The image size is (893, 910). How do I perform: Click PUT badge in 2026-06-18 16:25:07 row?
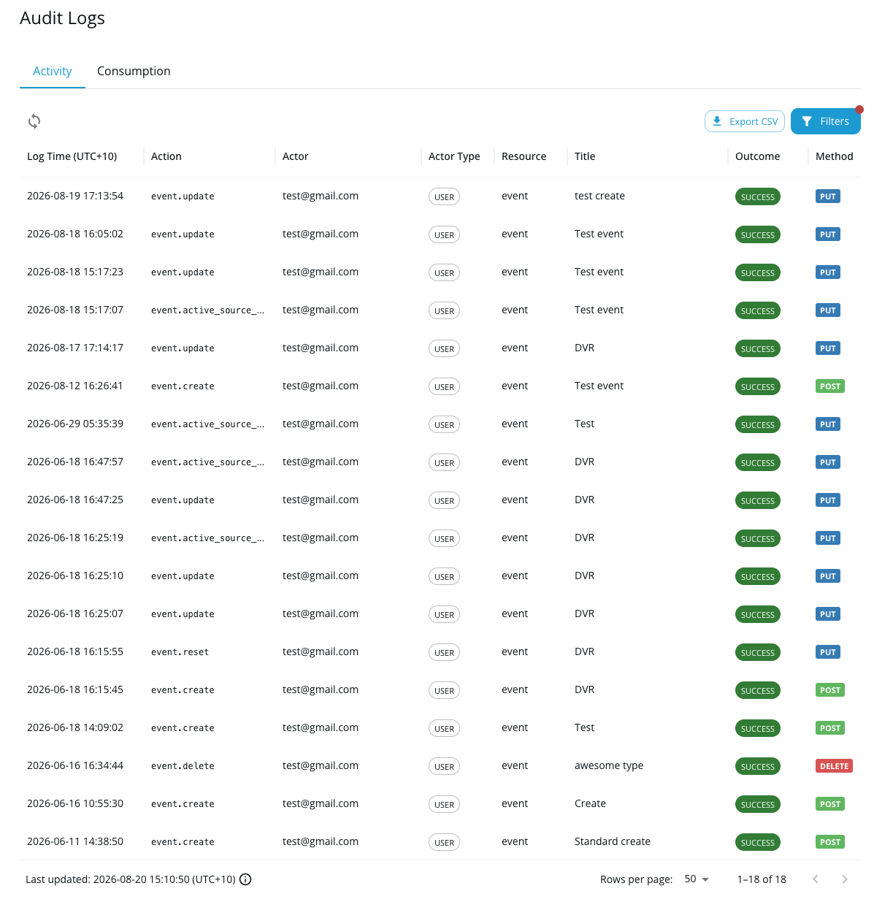[827, 614]
